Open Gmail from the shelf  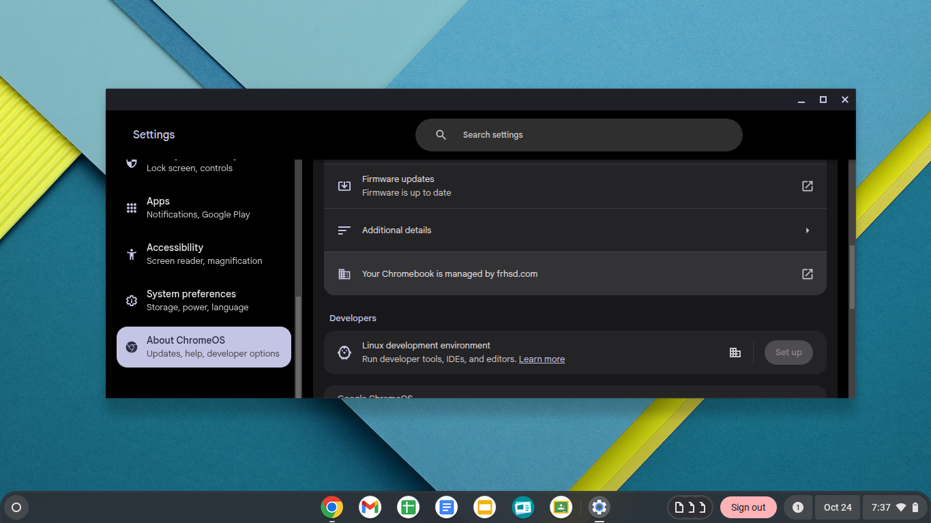point(370,507)
